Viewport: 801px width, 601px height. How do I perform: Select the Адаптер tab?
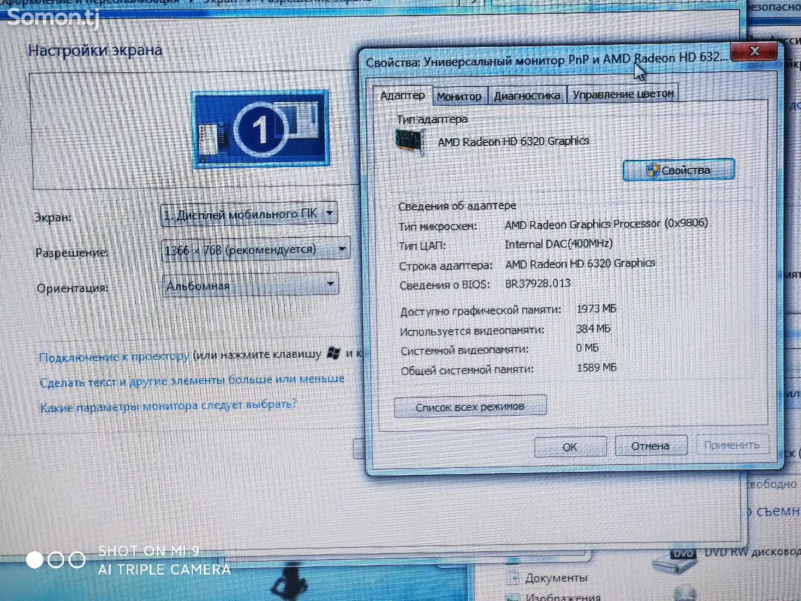pos(403,95)
